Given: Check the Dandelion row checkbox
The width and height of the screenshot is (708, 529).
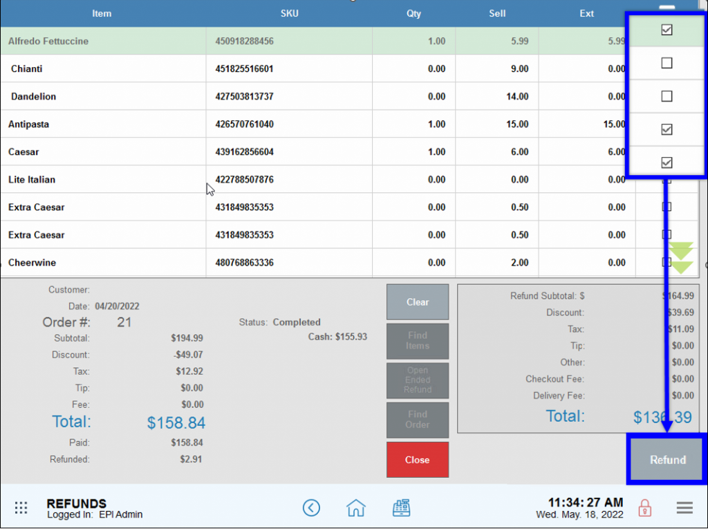Looking at the screenshot, I should pos(666,96).
